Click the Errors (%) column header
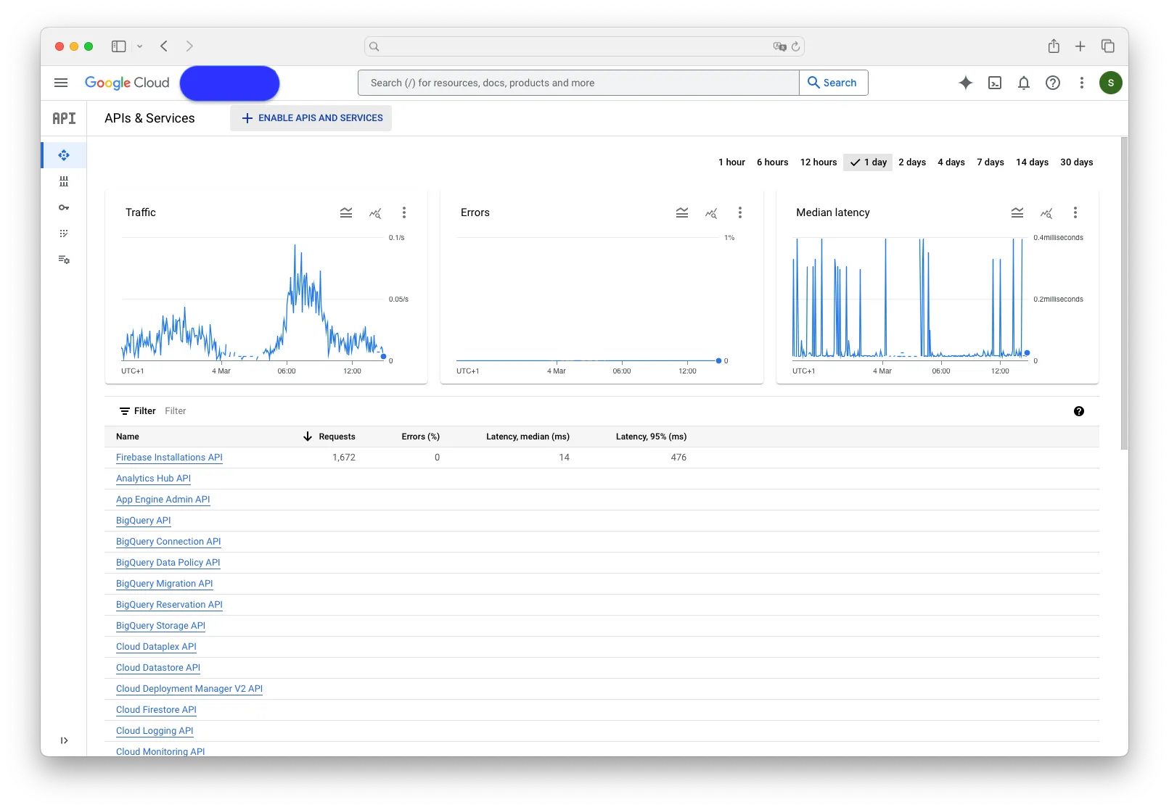The image size is (1169, 810). point(421,437)
